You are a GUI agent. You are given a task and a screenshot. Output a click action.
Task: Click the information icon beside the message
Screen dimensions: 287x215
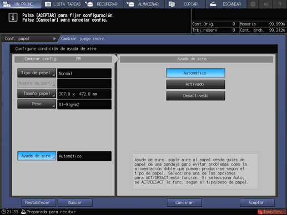(x=13, y=18)
